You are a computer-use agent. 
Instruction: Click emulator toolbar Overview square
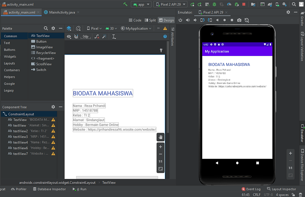tap(232, 20)
